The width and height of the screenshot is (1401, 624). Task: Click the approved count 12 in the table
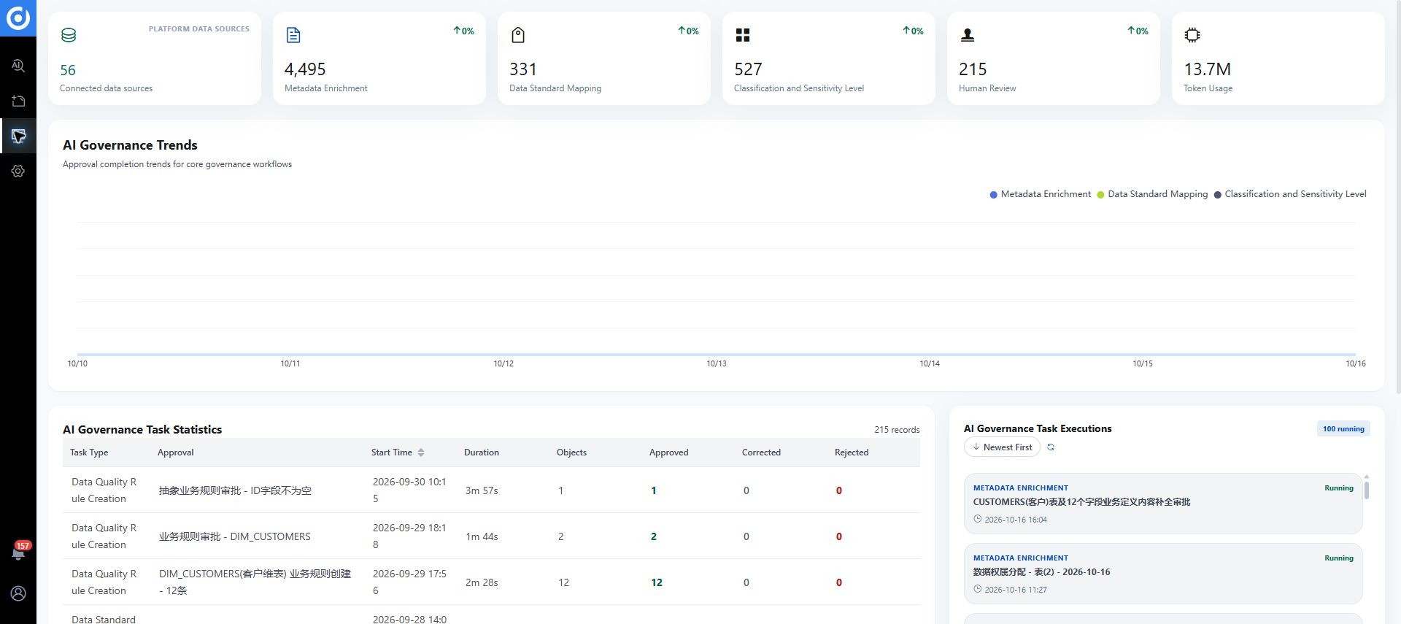pyautogui.click(x=657, y=582)
